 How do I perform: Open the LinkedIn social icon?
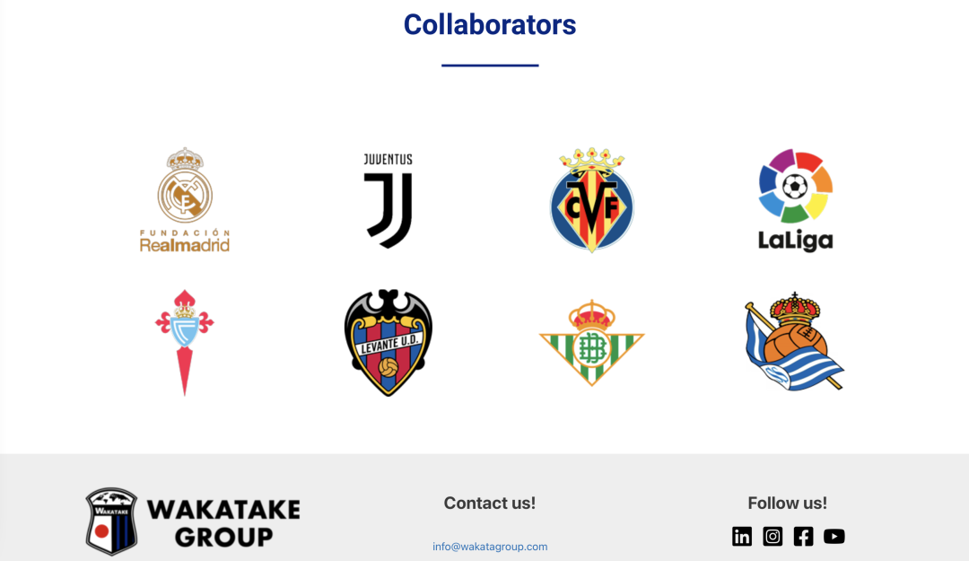pyautogui.click(x=742, y=536)
